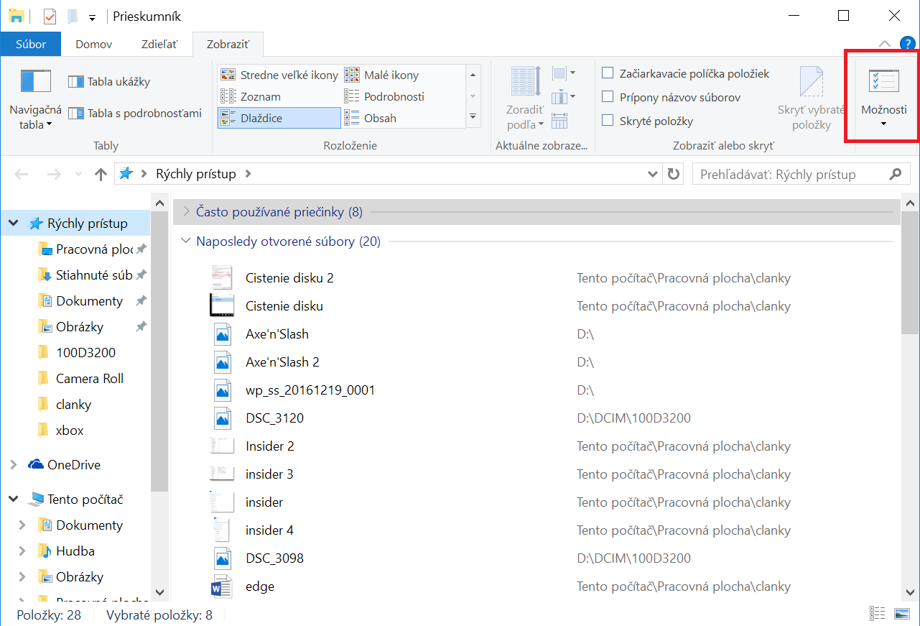Expand the layout gallery more arrow
Image resolution: width=920 pixels, height=626 pixels.
tap(473, 117)
